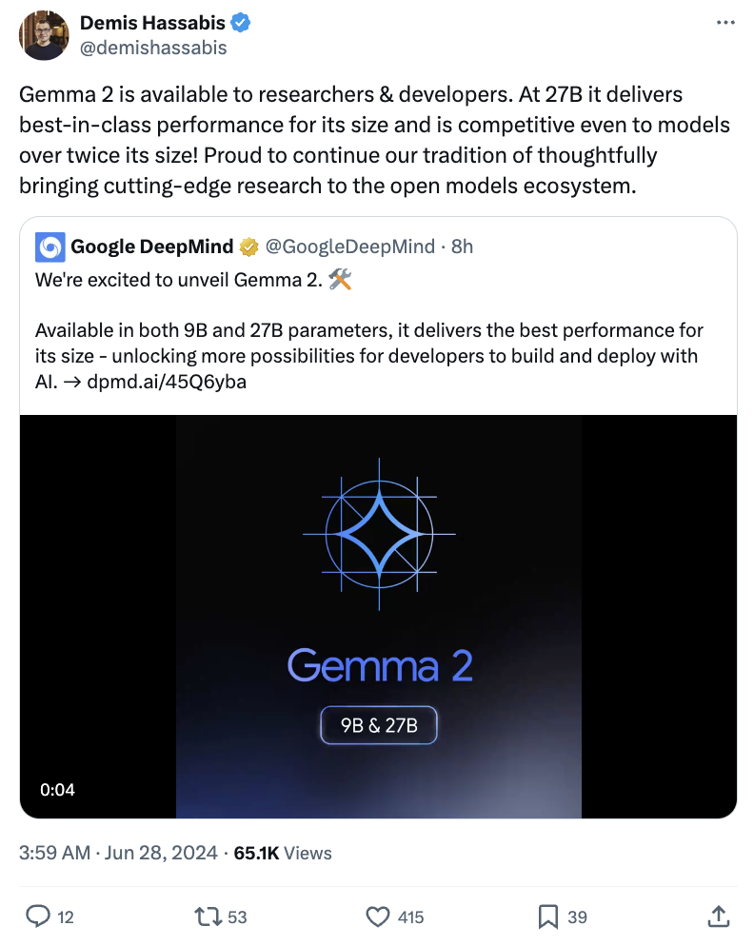Open the 65.1K Views analytics
This screenshot has width=754, height=946.
click(x=283, y=853)
